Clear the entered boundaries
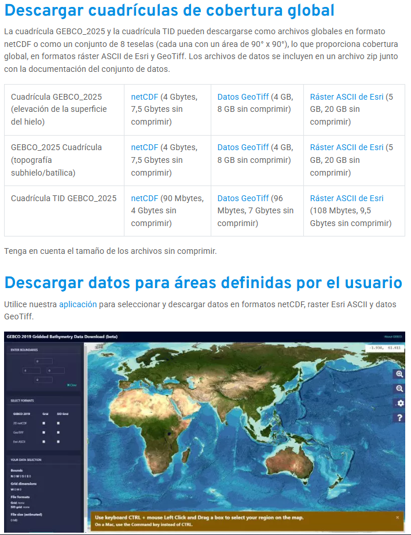This screenshot has width=411, height=535. pyautogui.click(x=72, y=385)
